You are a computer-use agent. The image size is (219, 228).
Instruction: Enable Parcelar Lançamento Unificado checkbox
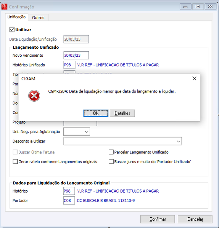pos(111,152)
